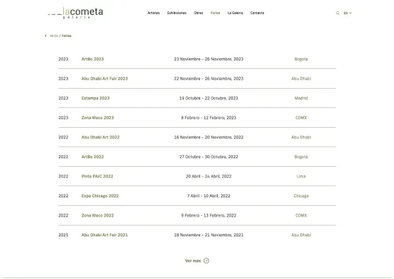Open the Expo Chicago 2022 fair
This screenshot has width=394, height=279.
point(100,196)
